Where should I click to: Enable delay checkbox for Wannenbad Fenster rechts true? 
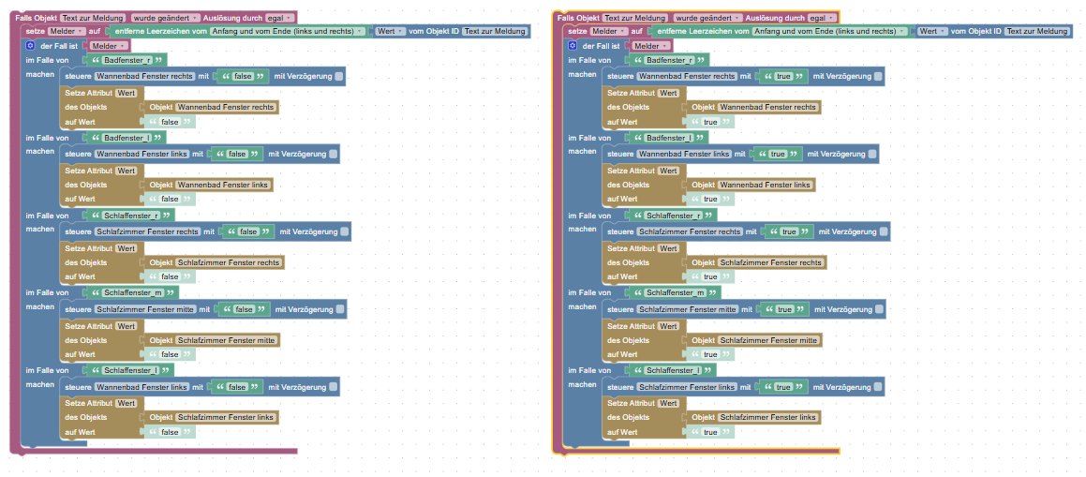pyautogui.click(x=878, y=76)
